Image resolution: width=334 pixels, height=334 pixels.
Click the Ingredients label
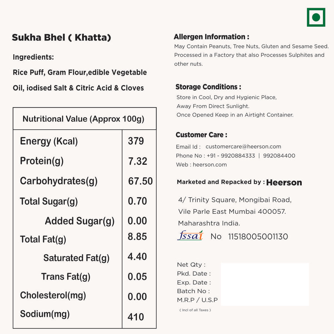pos(33,57)
